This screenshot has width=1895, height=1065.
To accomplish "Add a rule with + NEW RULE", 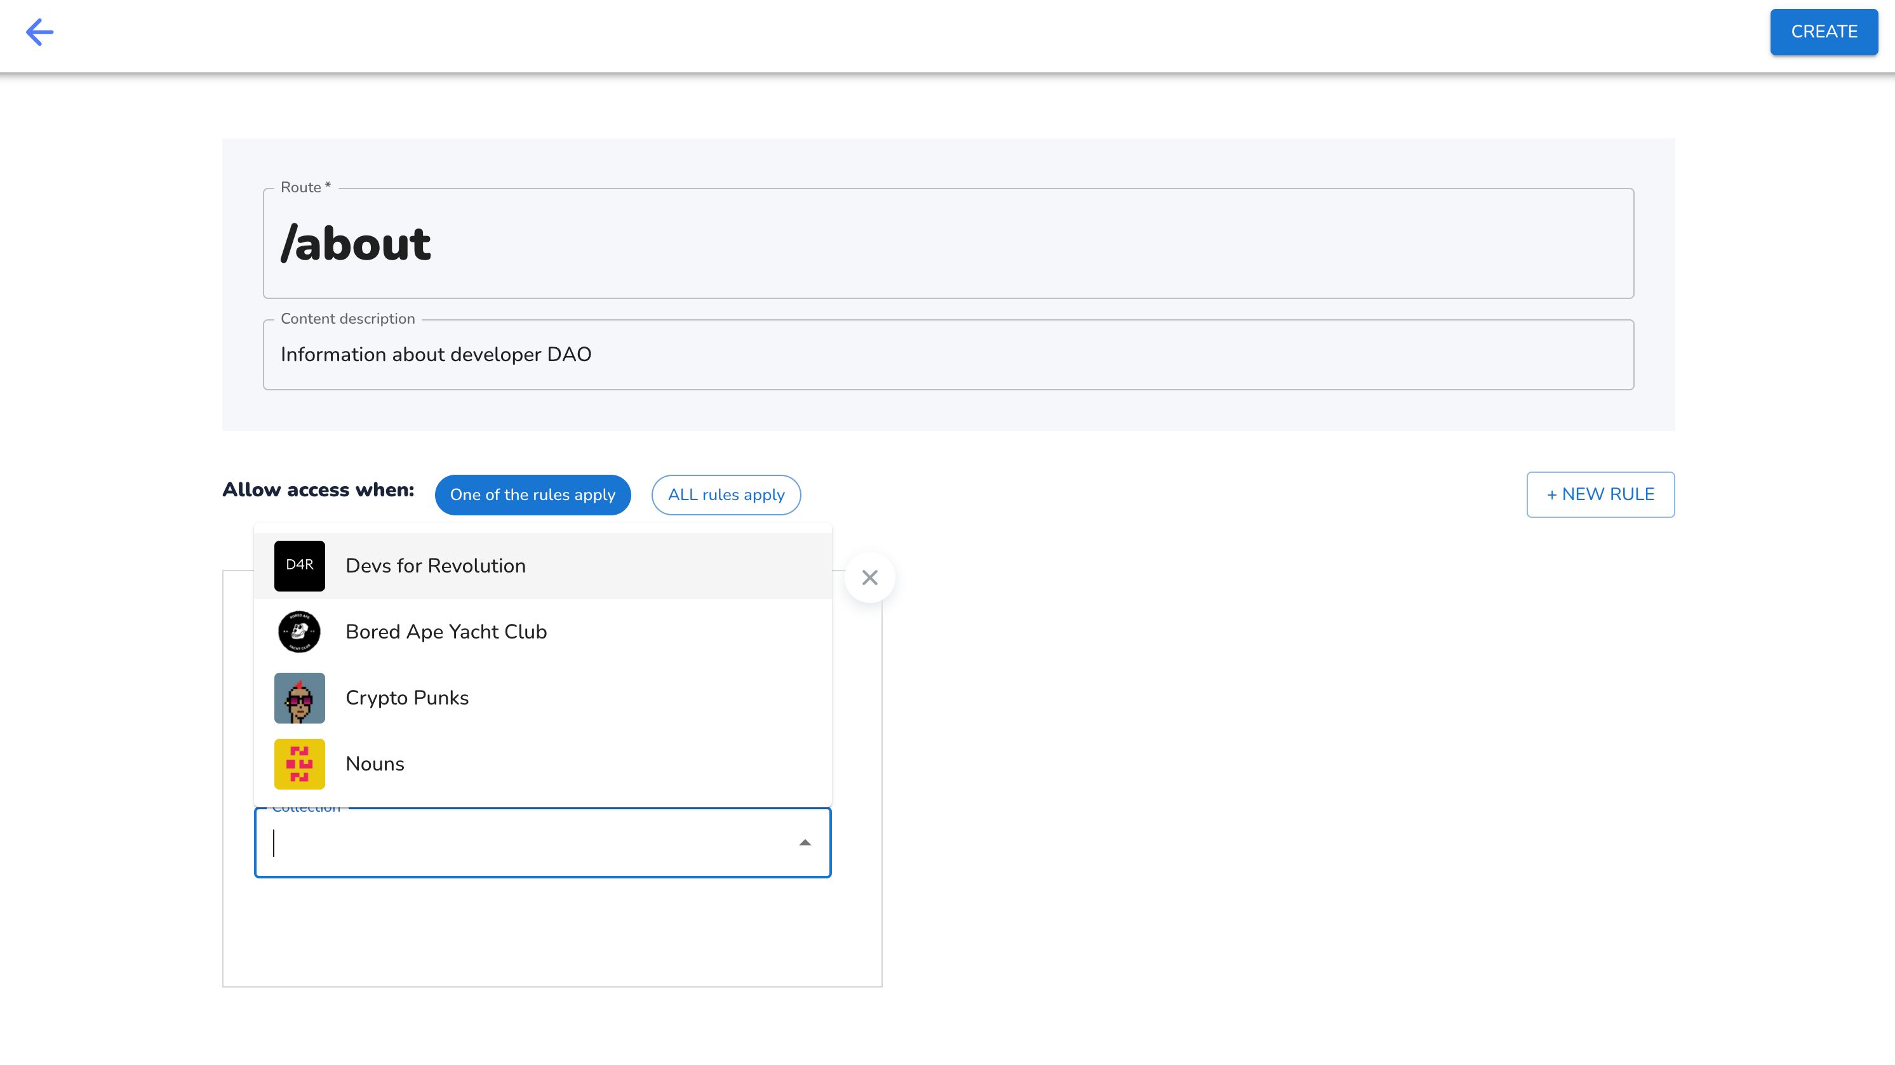I will coord(1600,494).
